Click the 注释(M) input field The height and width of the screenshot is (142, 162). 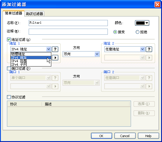coord(68,32)
